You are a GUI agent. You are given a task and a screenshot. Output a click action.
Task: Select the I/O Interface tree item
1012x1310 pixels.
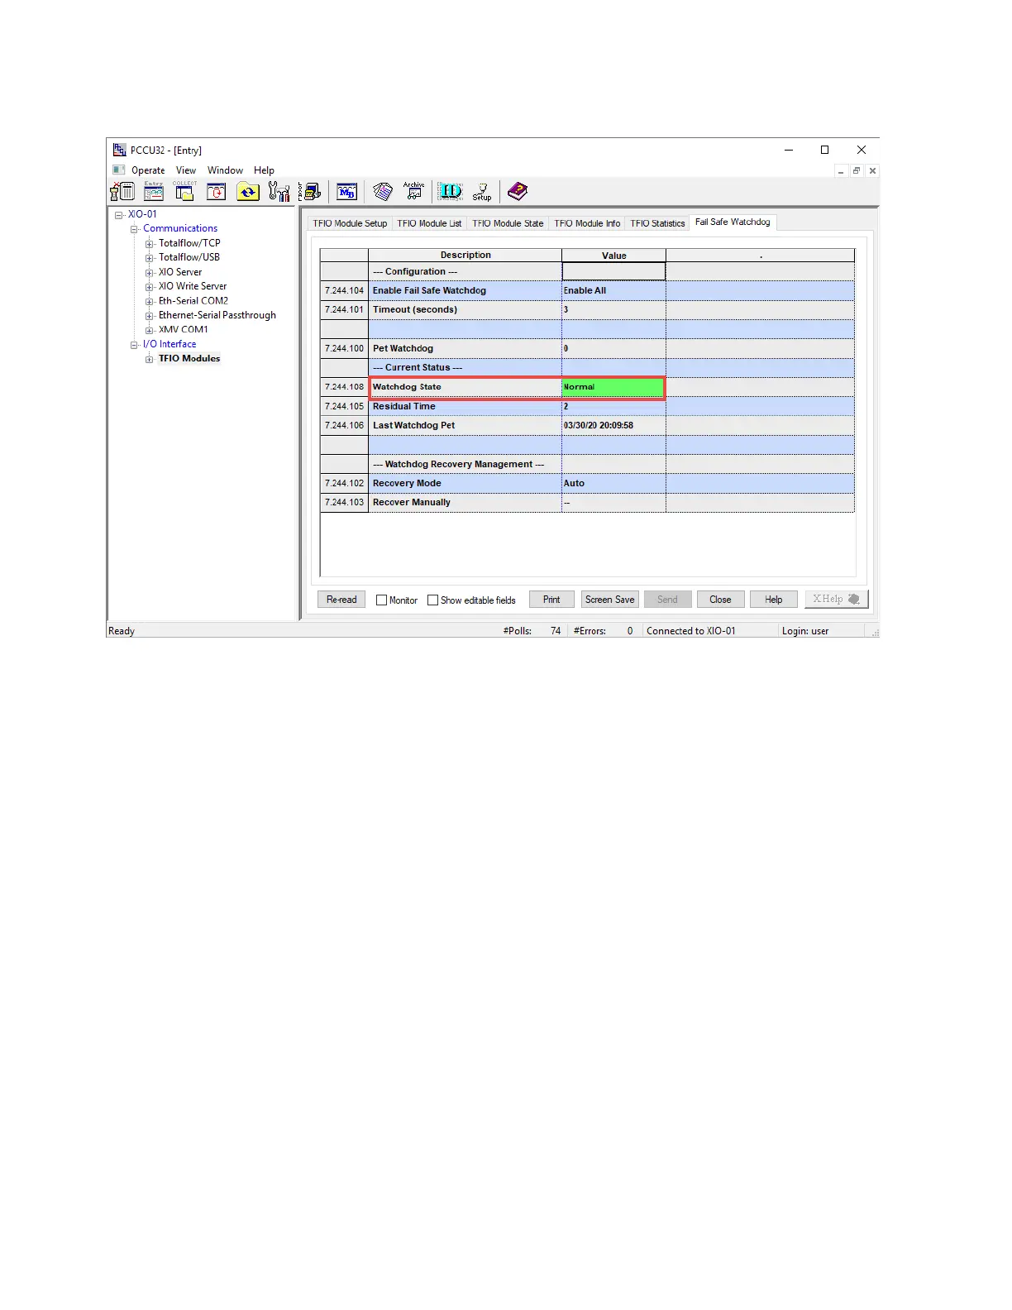tap(169, 344)
